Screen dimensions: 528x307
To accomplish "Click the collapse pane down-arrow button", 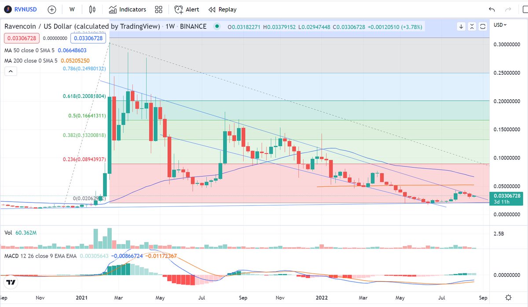I will tap(461, 26).
